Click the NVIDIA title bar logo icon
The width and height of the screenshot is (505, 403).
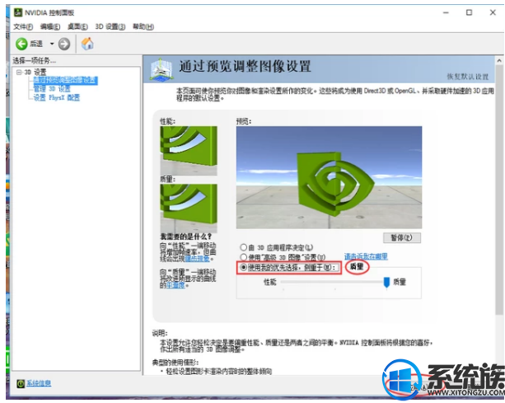tap(18, 12)
